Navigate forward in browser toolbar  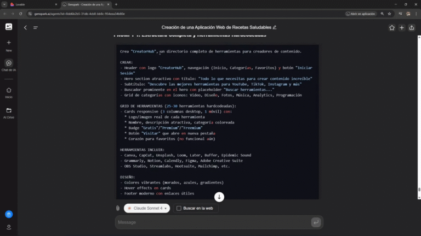click(13, 14)
